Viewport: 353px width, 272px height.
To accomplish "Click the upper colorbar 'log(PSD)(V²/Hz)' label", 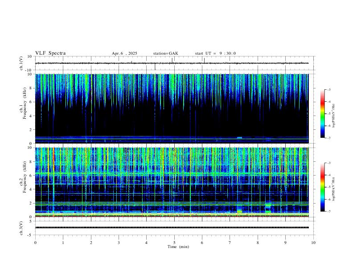I will click(334, 116).
